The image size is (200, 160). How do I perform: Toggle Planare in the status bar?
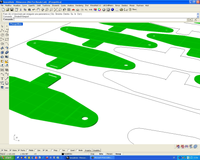pyautogui.click(x=110, y=154)
